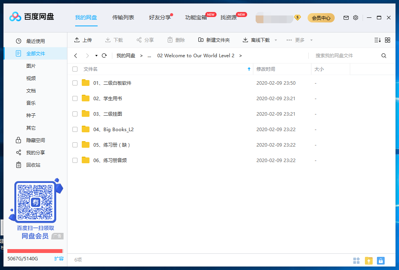Click the refresh icon in navigation bar
This screenshot has width=399, height=270.
[x=104, y=56]
